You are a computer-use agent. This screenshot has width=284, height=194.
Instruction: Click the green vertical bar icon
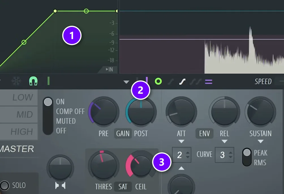pos(48,81)
